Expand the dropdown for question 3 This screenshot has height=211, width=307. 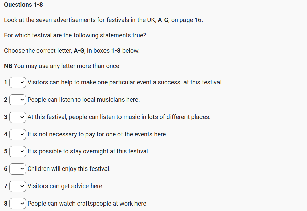18,117
